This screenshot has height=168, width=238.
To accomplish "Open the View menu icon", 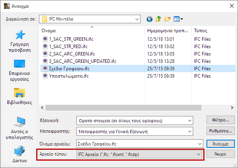I will (x=178, y=19).
